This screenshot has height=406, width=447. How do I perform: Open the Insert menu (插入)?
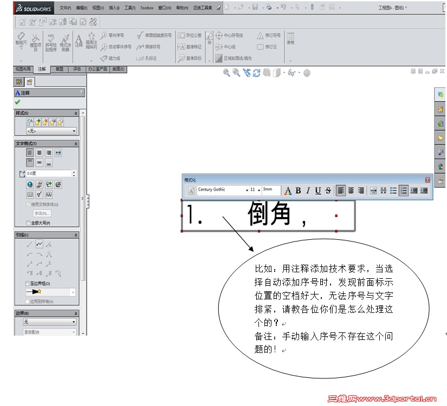click(x=114, y=8)
